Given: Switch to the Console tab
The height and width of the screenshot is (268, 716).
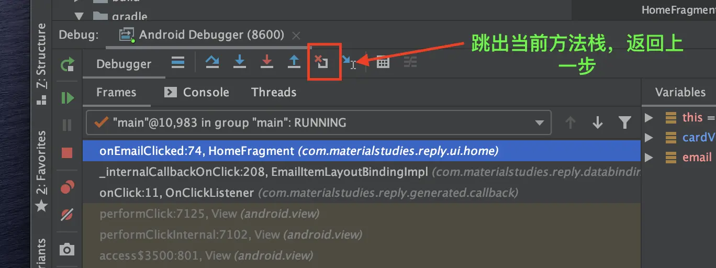Looking at the screenshot, I should [197, 92].
